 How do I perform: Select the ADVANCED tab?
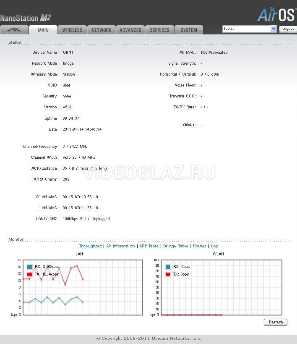(x=130, y=30)
